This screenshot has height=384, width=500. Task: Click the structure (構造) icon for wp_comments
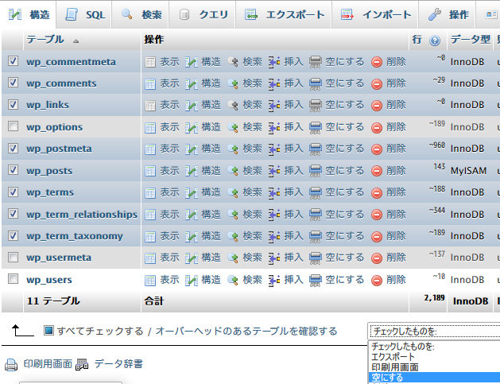pyautogui.click(x=192, y=83)
